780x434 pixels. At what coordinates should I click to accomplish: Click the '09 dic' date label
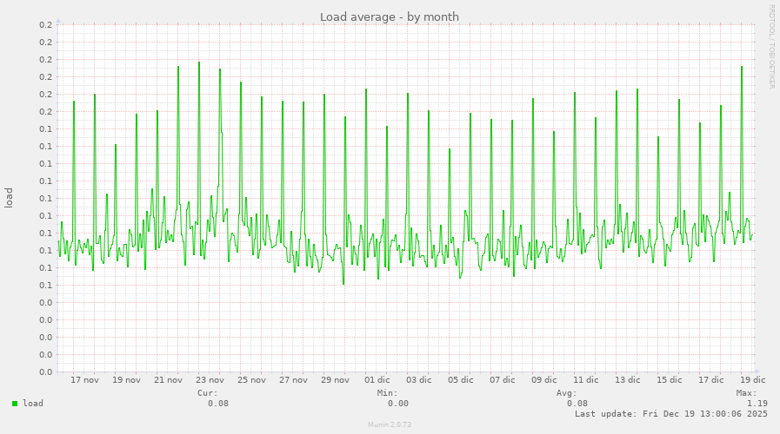click(544, 380)
